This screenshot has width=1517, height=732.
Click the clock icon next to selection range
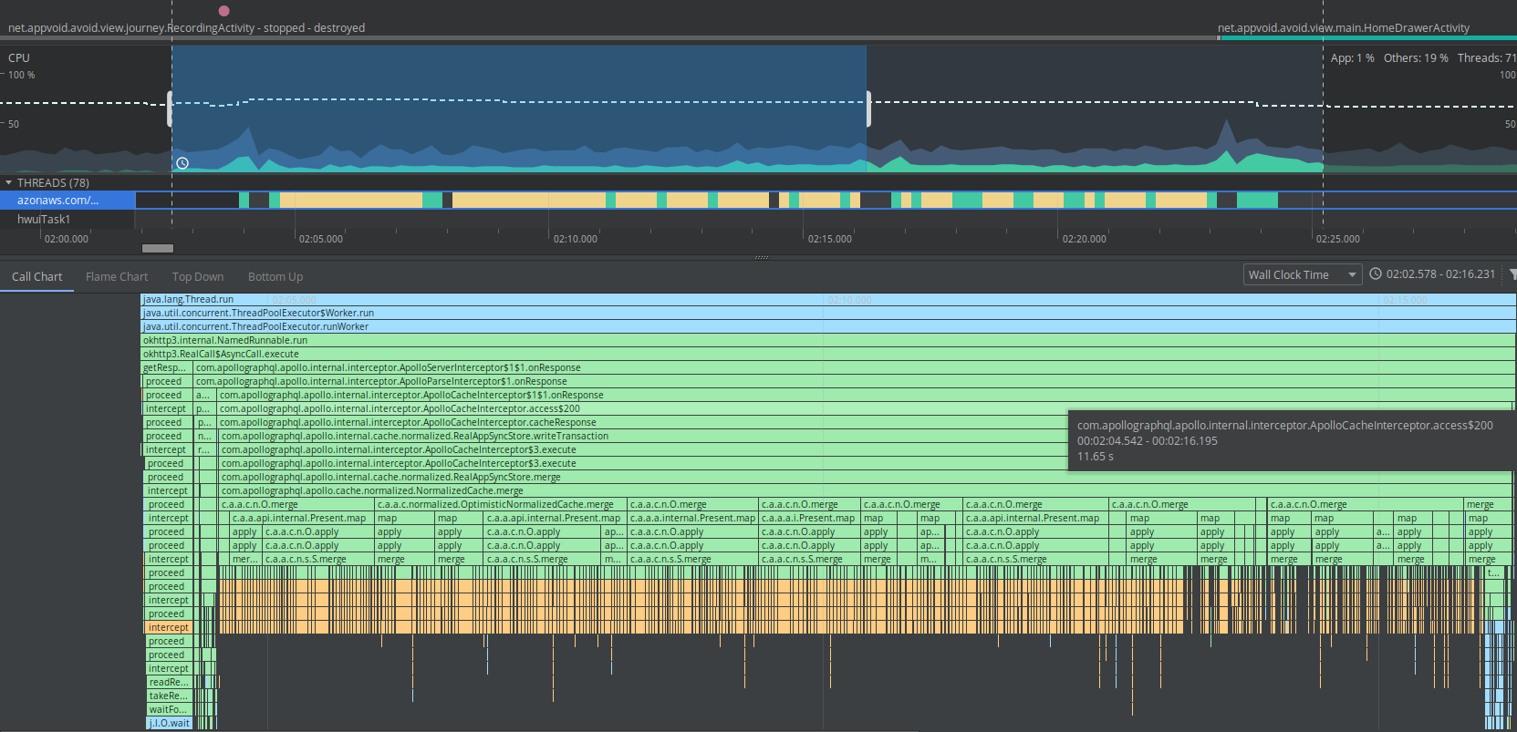[x=1376, y=274]
